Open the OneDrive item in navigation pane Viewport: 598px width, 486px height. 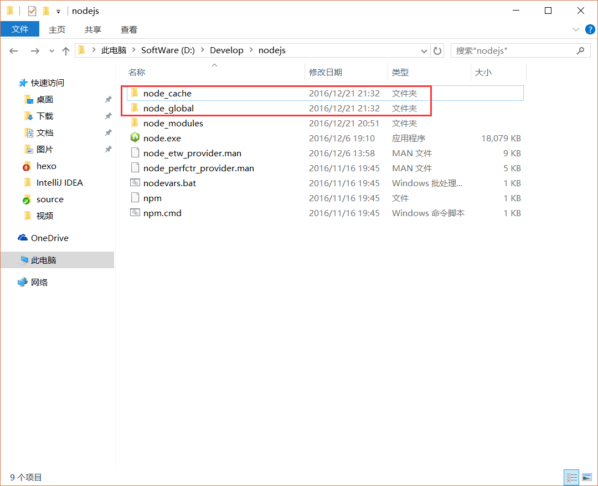[x=49, y=238]
